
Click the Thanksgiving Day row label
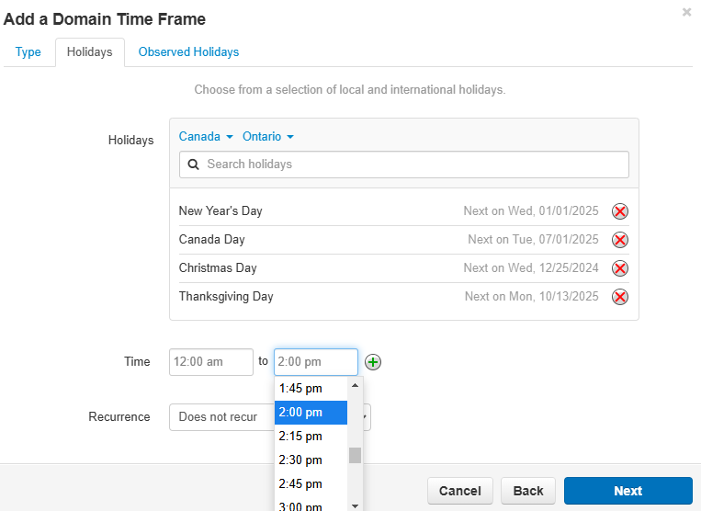point(226,297)
